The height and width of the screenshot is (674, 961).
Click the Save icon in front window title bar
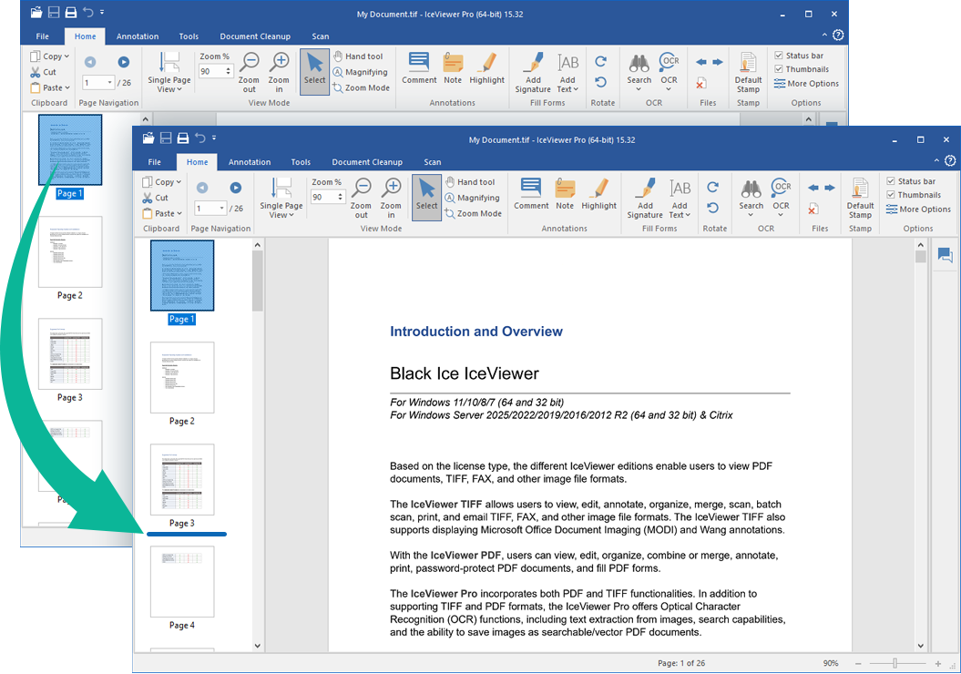166,138
